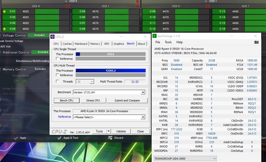Click the star icon on core C 04
This screenshot has width=266, height=162.
click(4, 29)
